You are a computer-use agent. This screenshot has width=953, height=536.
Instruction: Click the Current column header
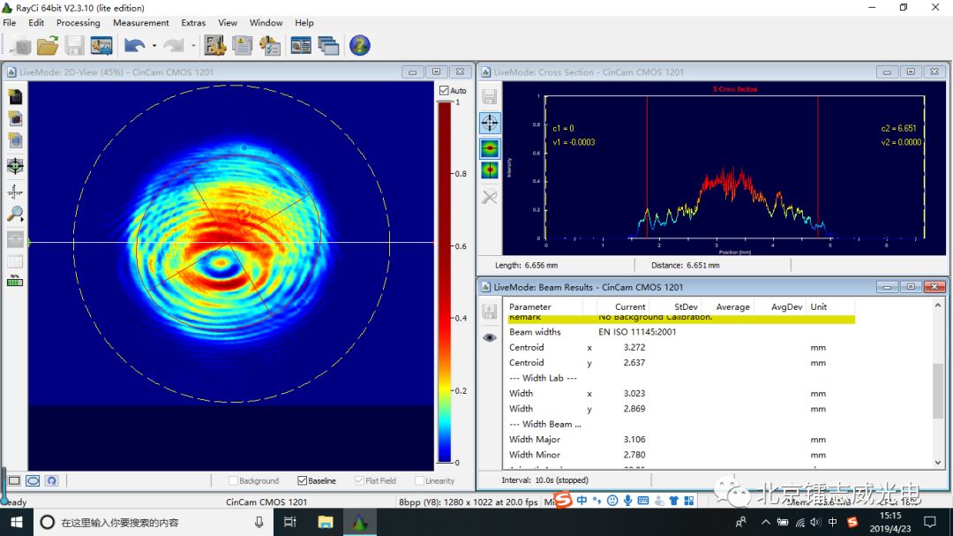[x=630, y=306]
